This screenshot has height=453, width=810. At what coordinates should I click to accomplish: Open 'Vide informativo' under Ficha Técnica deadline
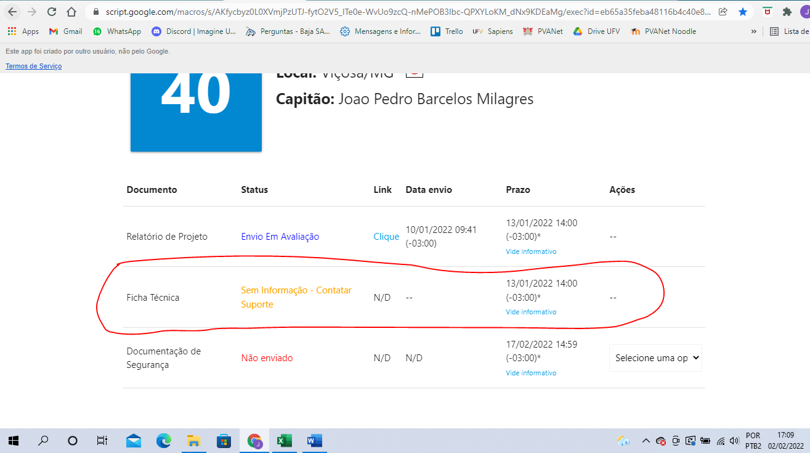pyautogui.click(x=531, y=312)
